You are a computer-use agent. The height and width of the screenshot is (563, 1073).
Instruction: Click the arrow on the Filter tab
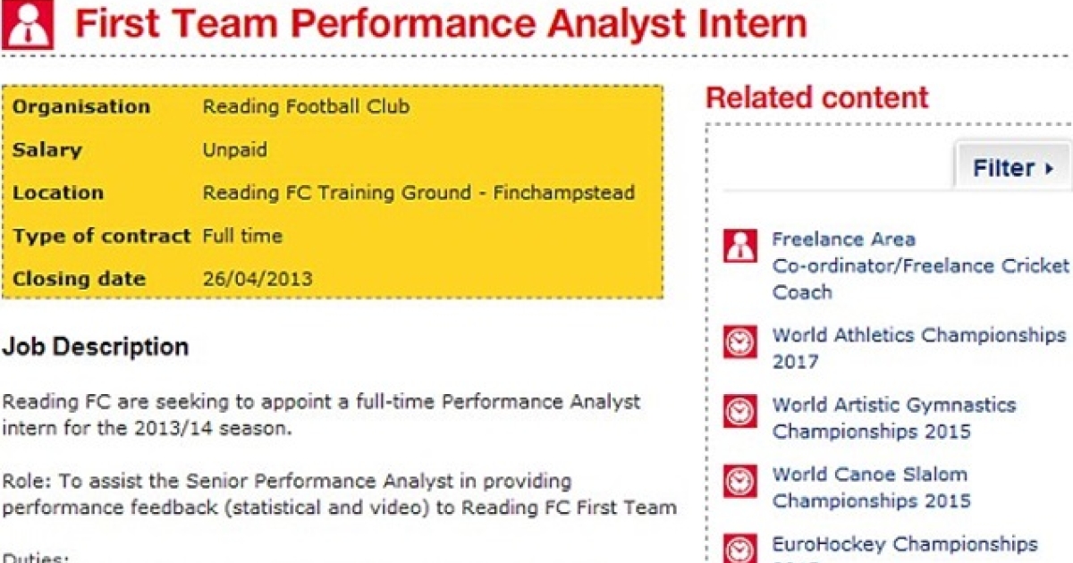tap(1049, 168)
